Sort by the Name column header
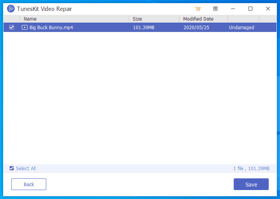Image resolution: width=280 pixels, height=199 pixels. (x=74, y=19)
